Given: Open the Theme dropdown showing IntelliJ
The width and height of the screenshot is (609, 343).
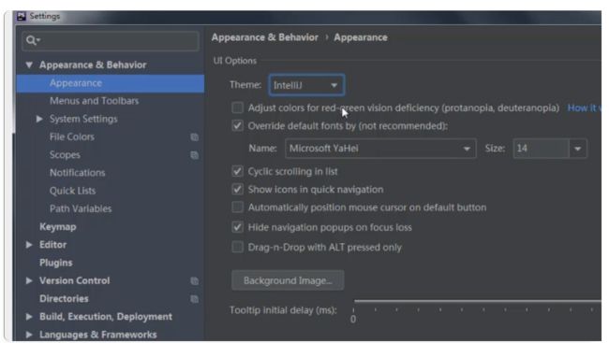Looking at the screenshot, I should coord(306,85).
